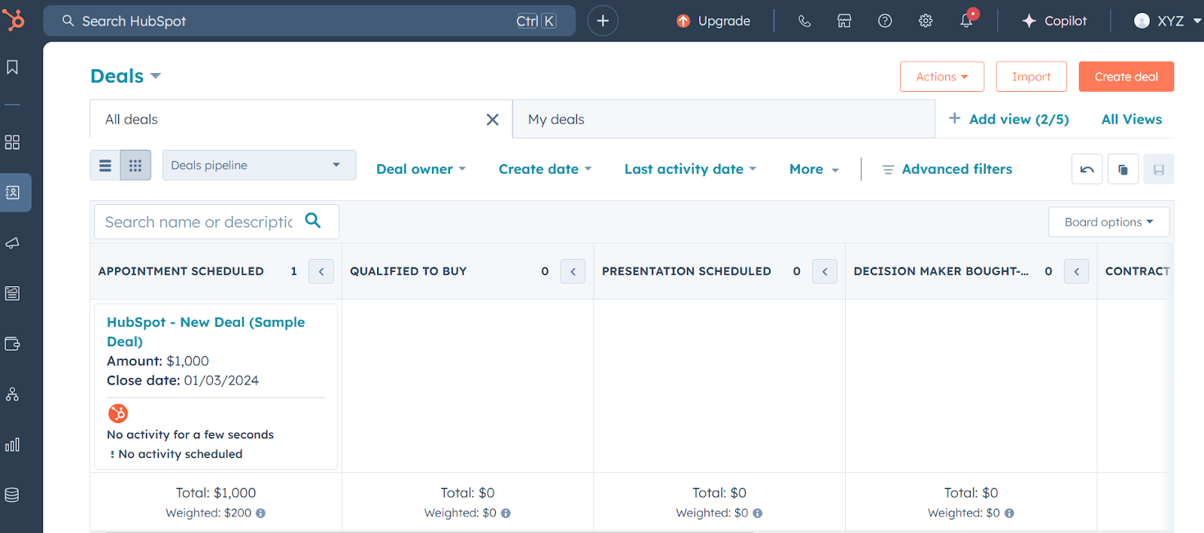
Task: Click info icon beside Weighted: $200
Action: click(260, 513)
